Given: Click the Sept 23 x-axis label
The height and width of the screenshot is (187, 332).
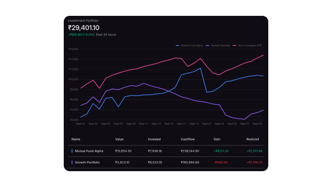Looking at the screenshot, I should coord(219,124).
